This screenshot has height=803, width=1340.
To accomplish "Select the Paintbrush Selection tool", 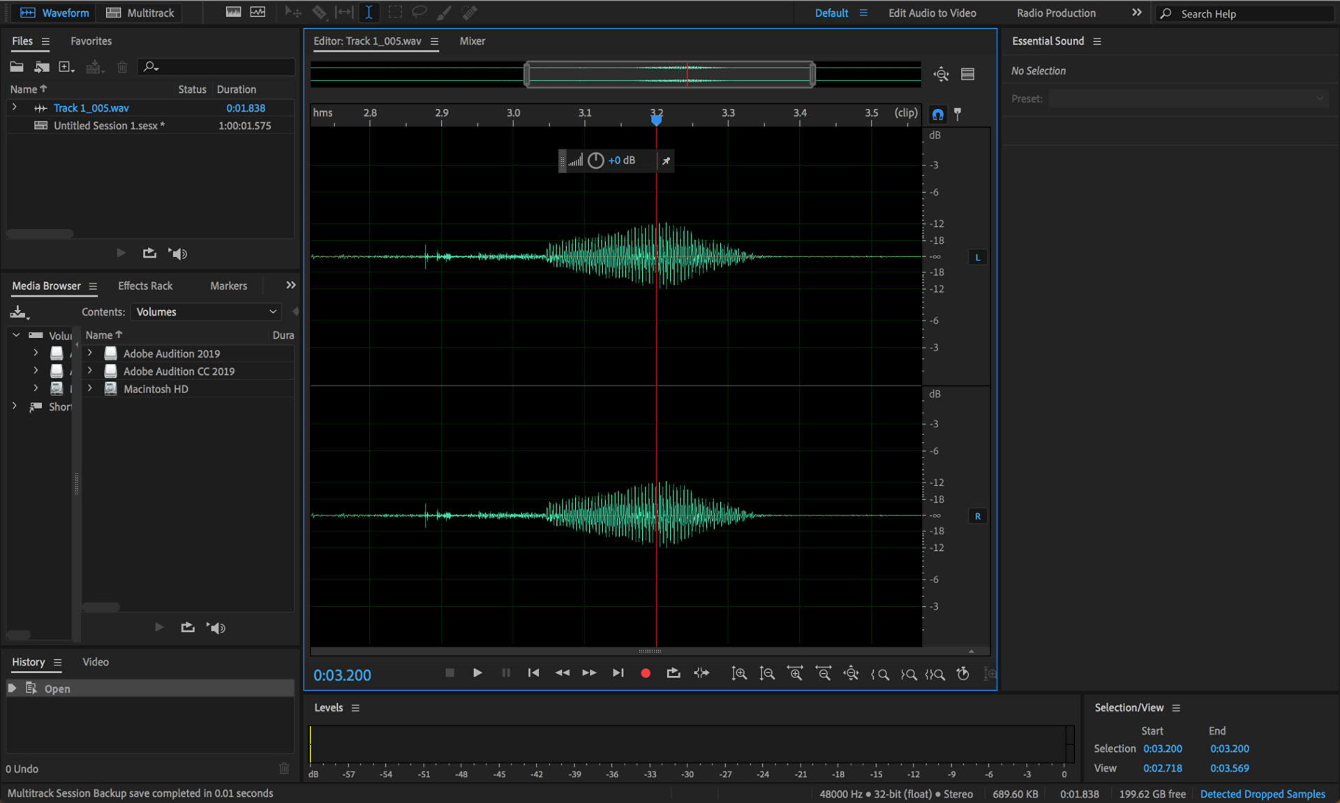I will click(444, 13).
